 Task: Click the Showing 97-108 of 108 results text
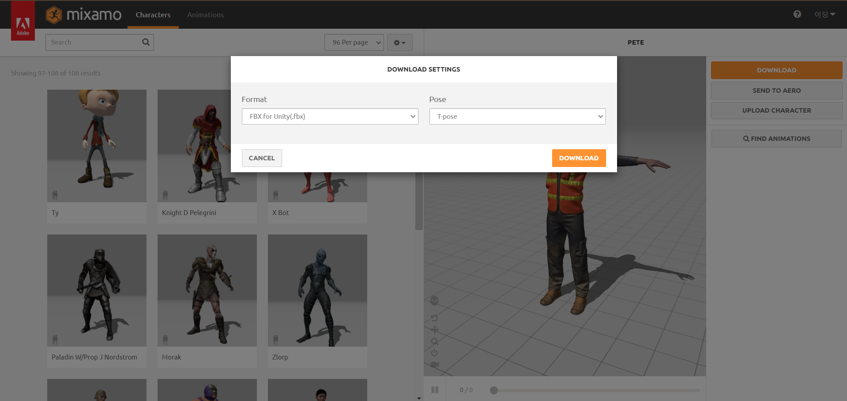[x=56, y=73]
